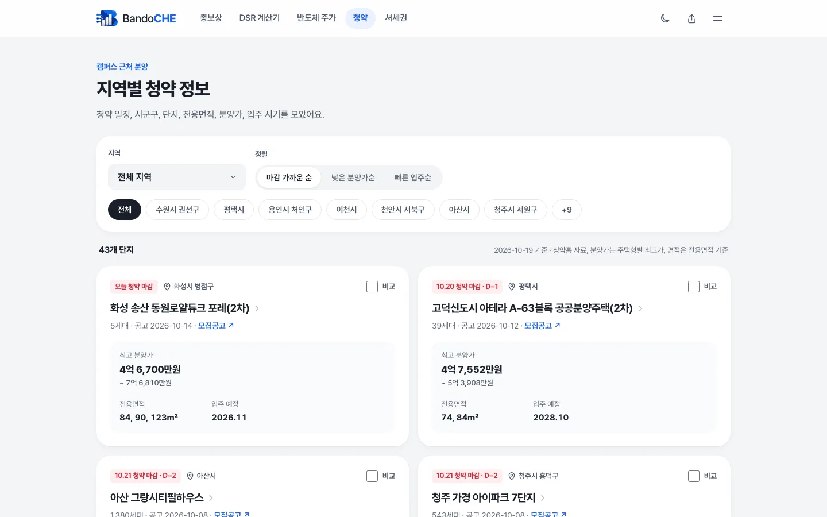Select 낮은 분양가순 sort option

(353, 178)
